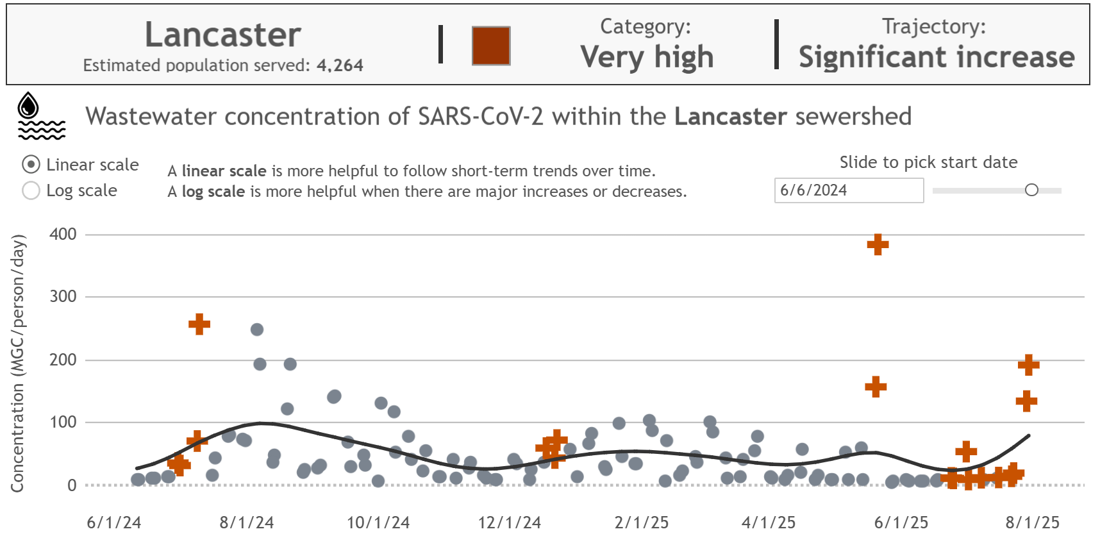Select the gray dot near 250 in August
Image resolution: width=1100 pixels, height=536 pixels.
tap(256, 329)
